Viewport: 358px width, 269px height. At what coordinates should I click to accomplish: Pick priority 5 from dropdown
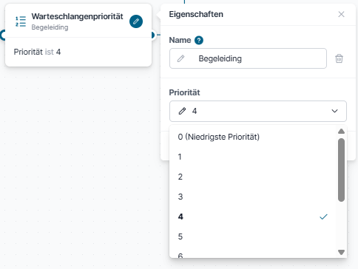coord(253,236)
